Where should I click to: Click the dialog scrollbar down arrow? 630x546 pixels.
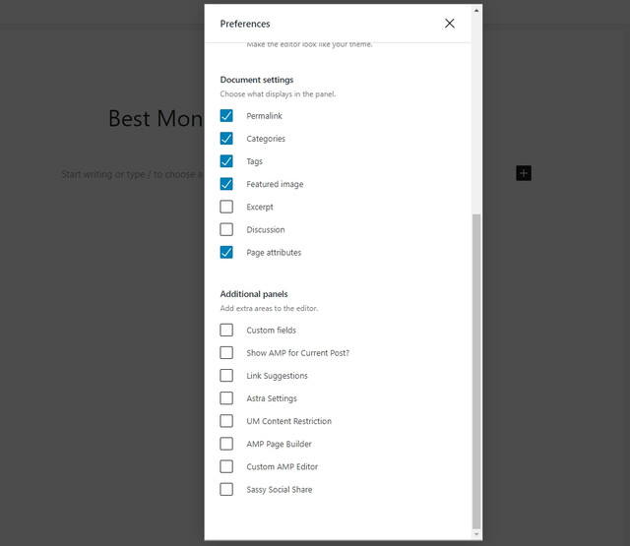(476, 534)
